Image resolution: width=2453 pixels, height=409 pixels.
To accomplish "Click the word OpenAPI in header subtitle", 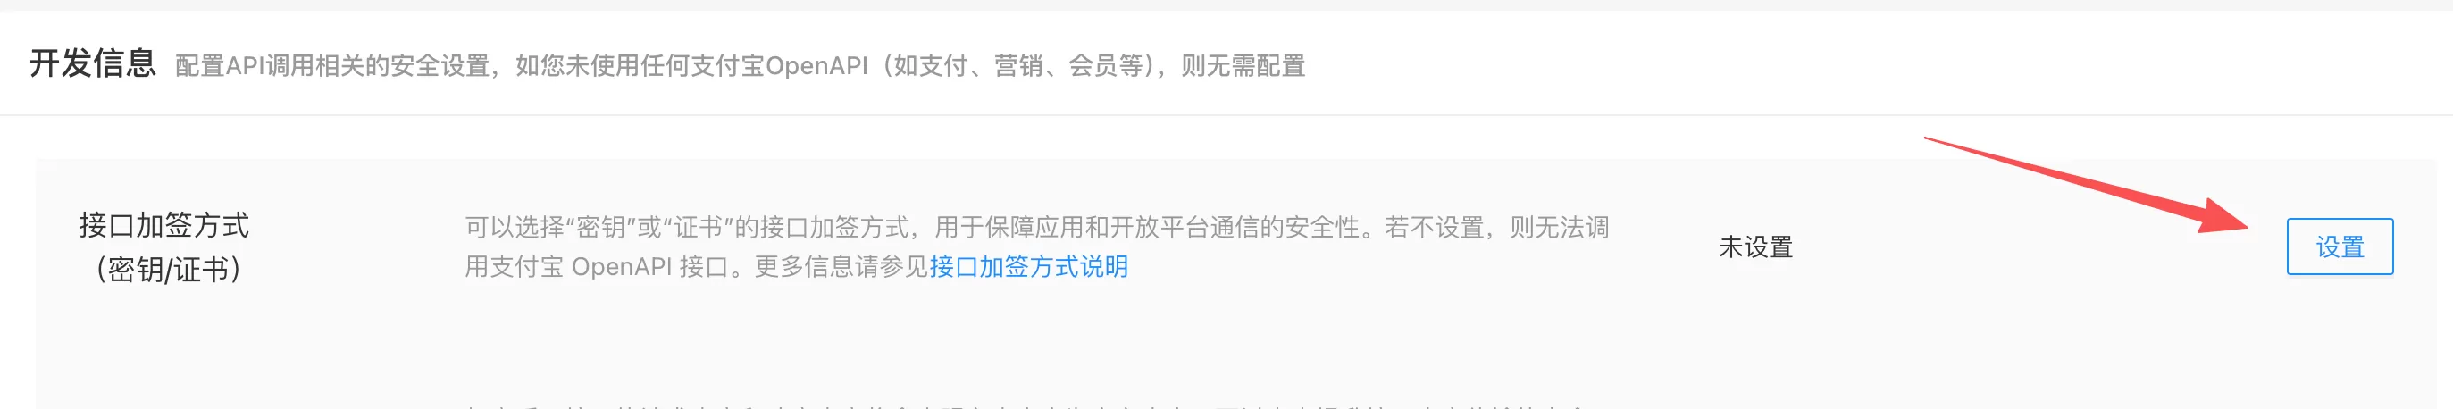I will click(817, 65).
